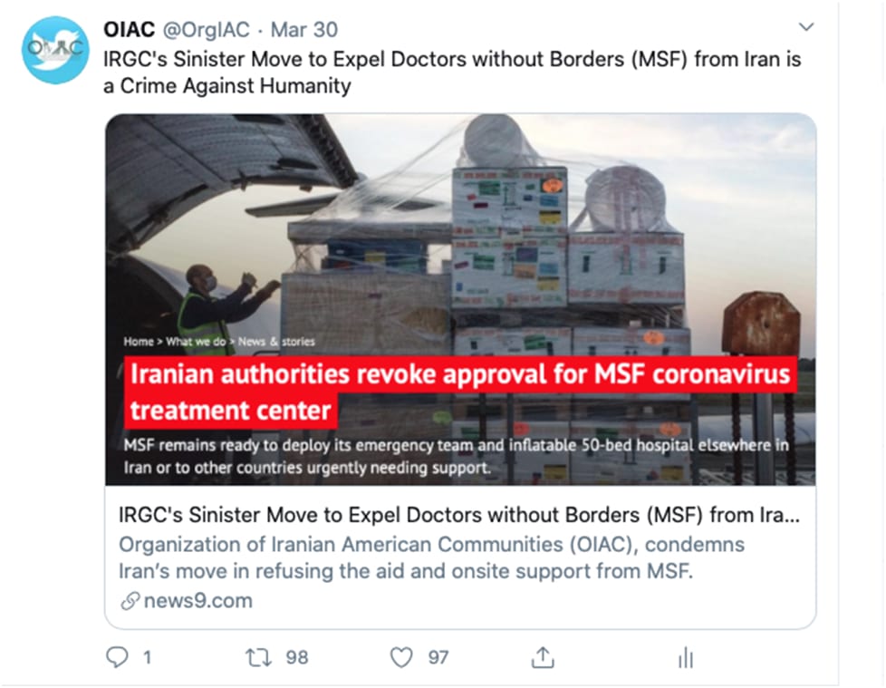Screen dimensions: 886x688
Task: Open the news9.com source link
Action: (x=198, y=600)
